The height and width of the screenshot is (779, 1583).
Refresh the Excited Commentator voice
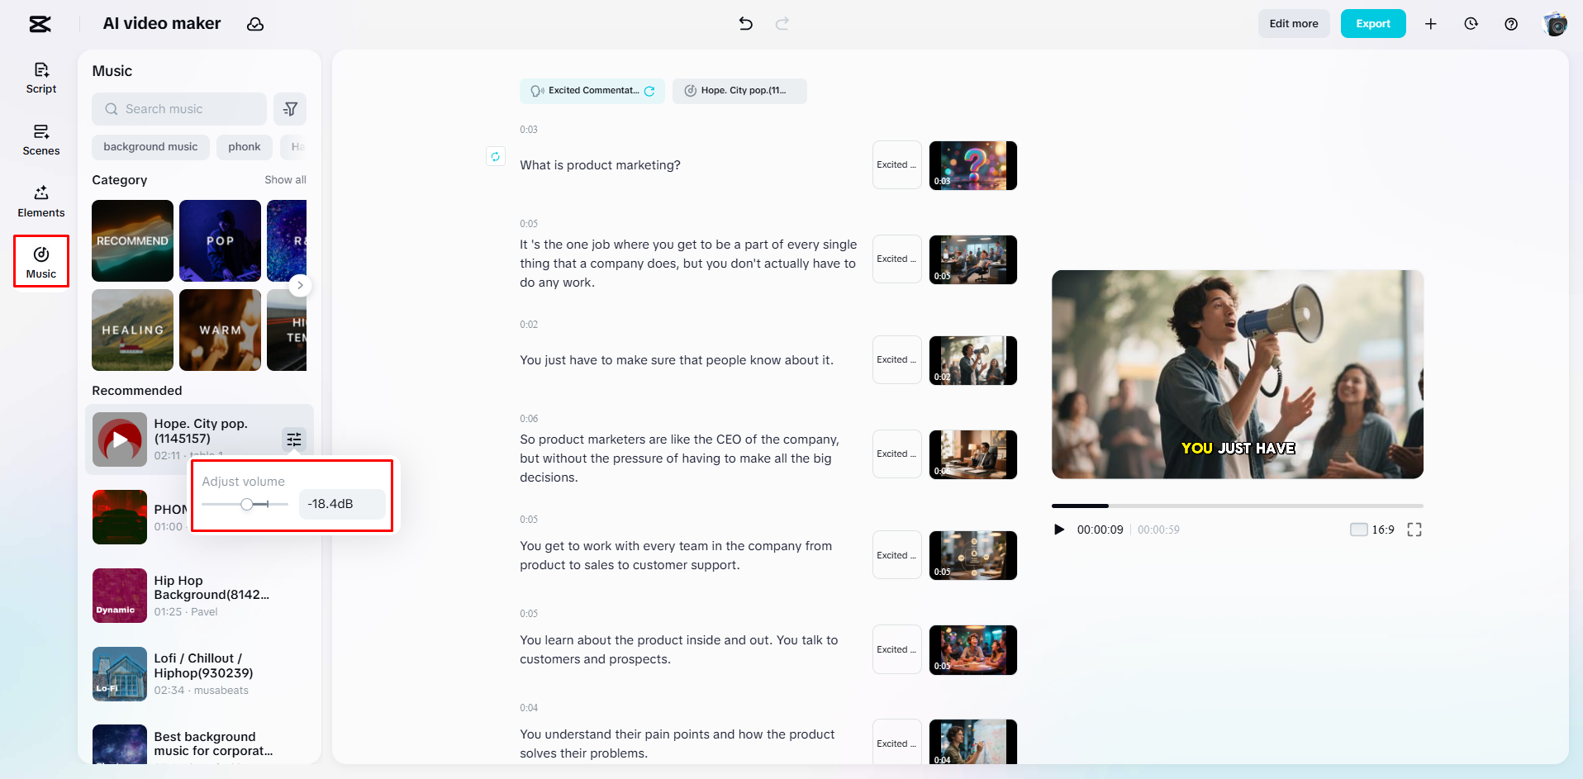(649, 91)
